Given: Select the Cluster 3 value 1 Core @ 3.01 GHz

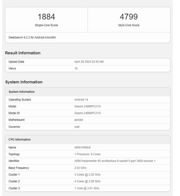Looking at the screenshot, I should (87, 188).
